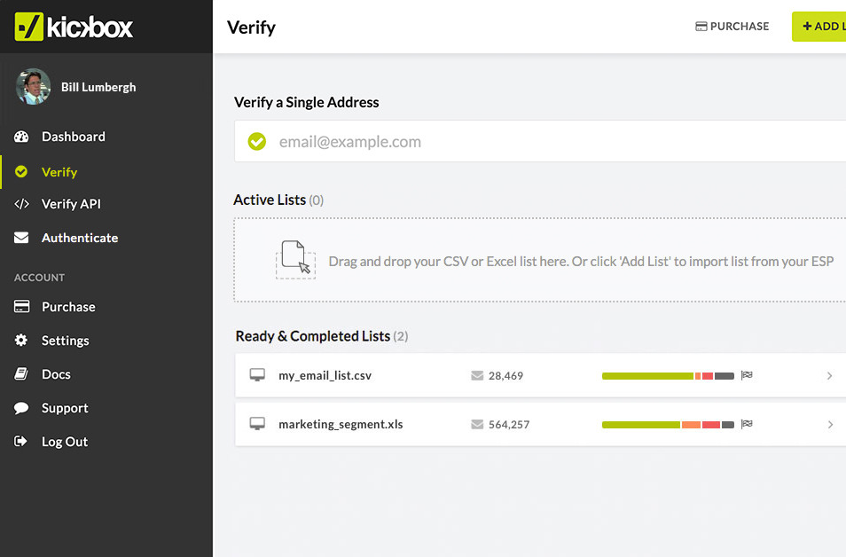Open Dashboard from the sidebar
Viewport: 846px width, 557px height.
click(73, 137)
